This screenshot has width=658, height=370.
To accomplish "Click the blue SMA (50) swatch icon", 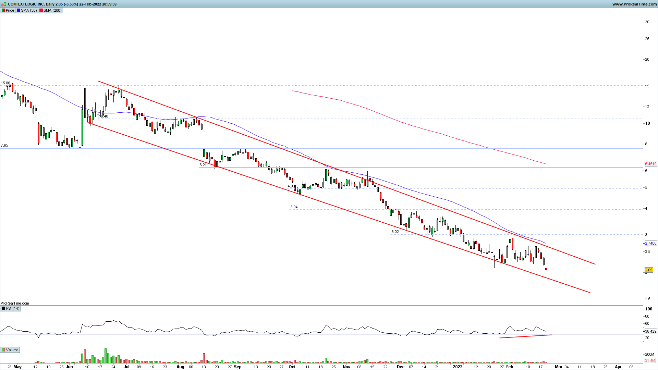I will click(19, 10).
